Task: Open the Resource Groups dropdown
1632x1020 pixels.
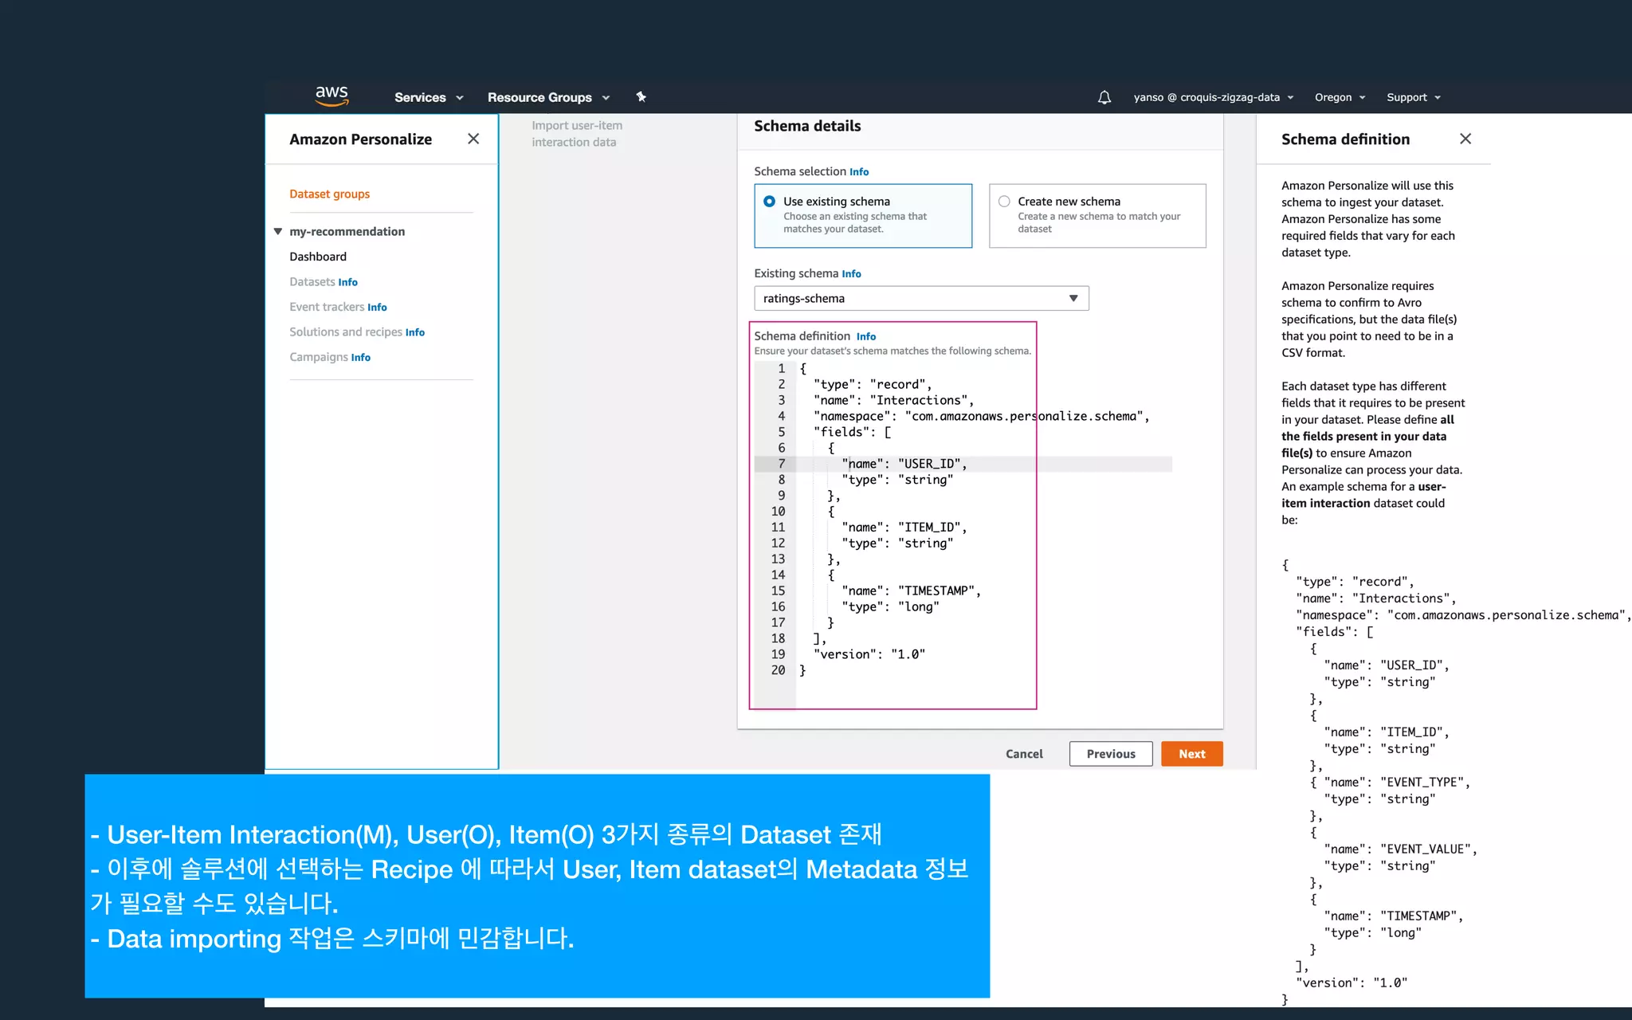Action: 548,97
